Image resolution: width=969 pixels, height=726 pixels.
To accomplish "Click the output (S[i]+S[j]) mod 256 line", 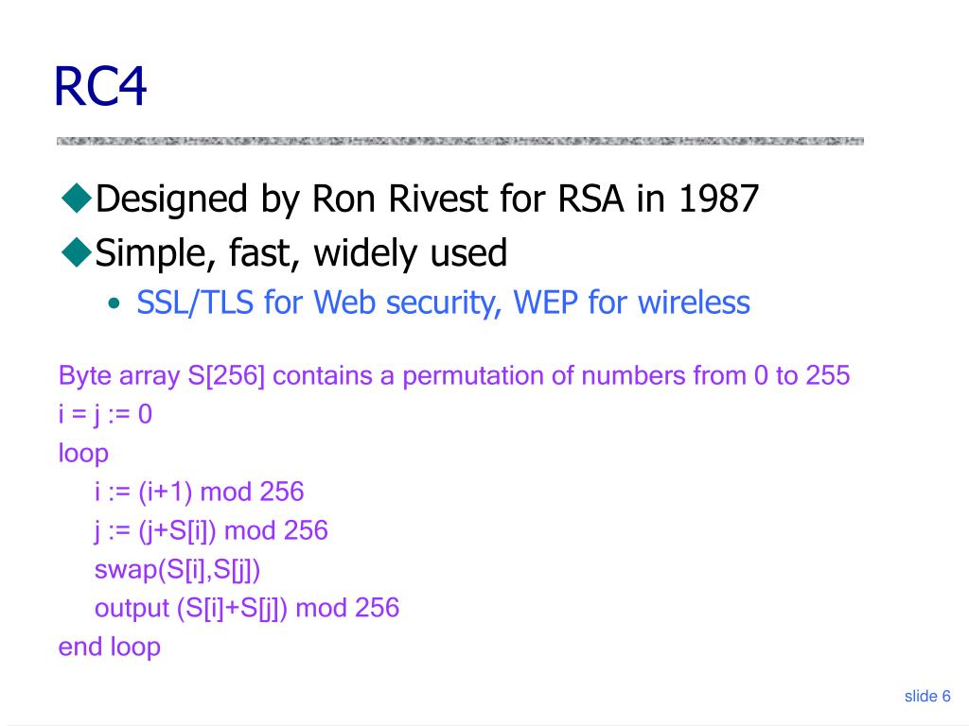I will [247, 608].
